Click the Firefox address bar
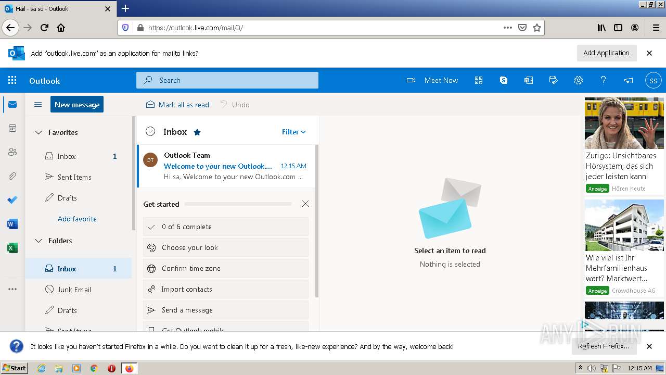The height and width of the screenshot is (375, 666). (x=323, y=28)
